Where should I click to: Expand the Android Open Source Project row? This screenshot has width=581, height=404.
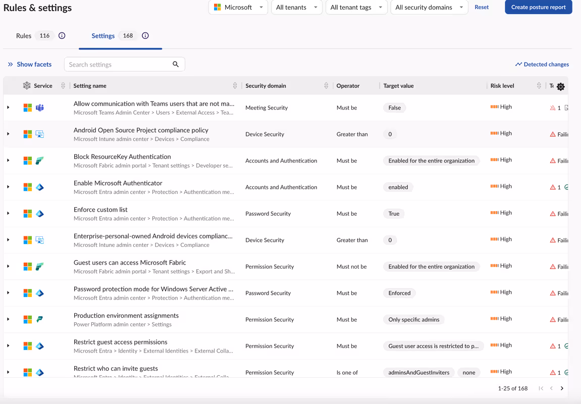click(8, 134)
